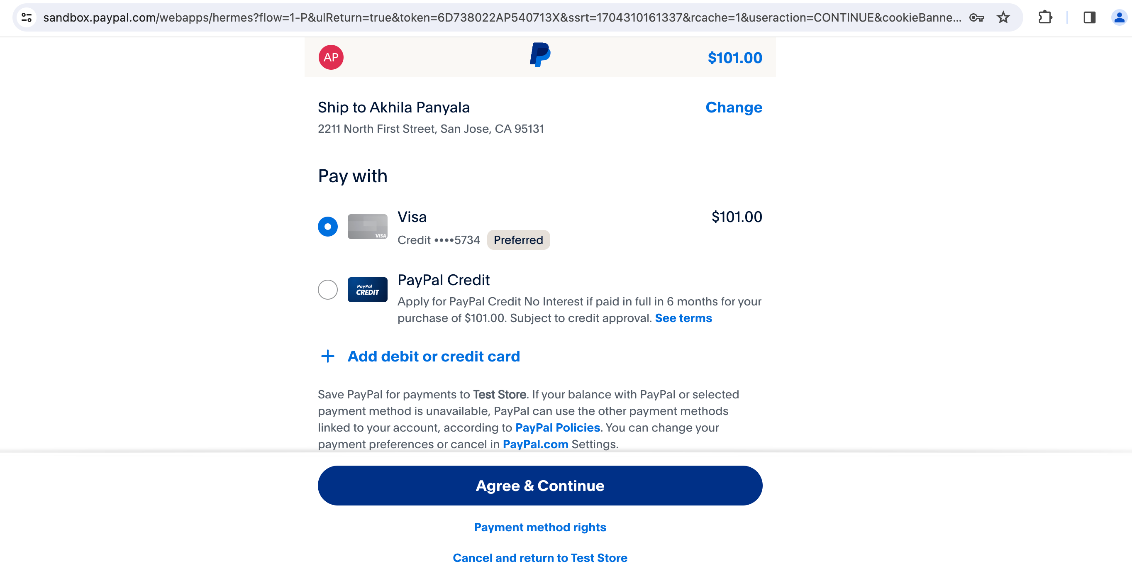Select the Visa credit card radio button
Screen dimensions: 1132x586
pos(328,227)
